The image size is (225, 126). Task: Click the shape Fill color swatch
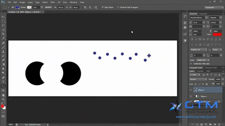click(x=17, y=7)
